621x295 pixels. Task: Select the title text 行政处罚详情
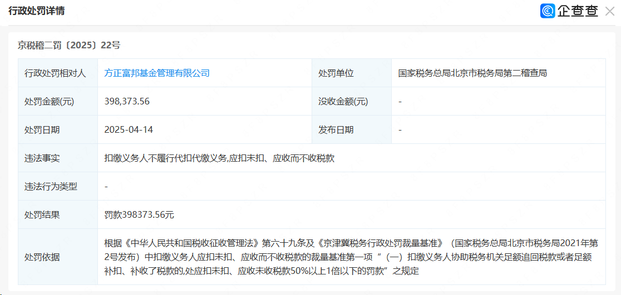(36, 11)
